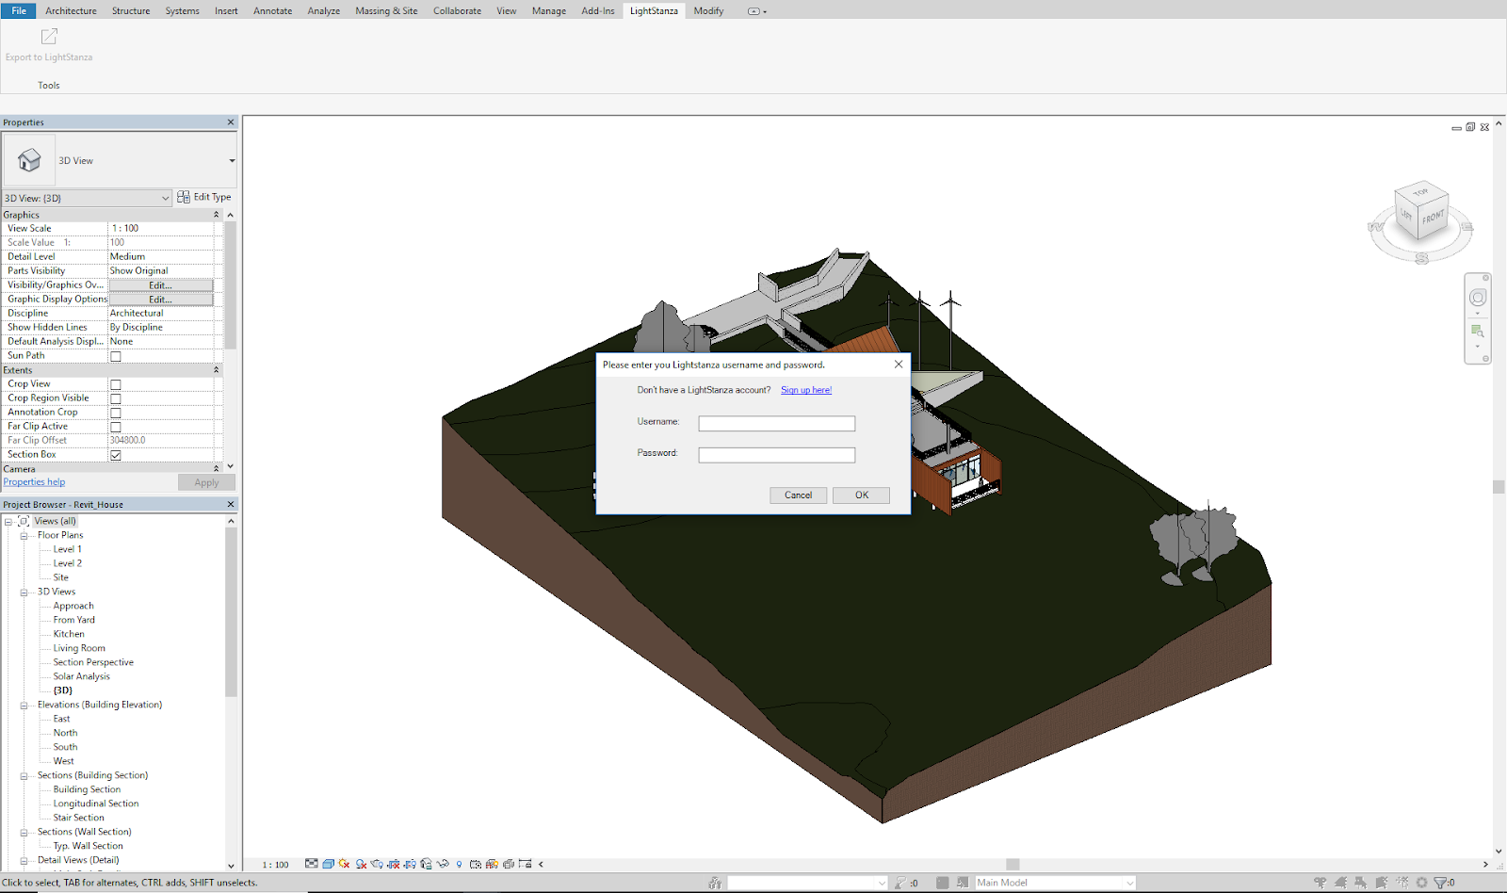Open the Properties help link
The width and height of the screenshot is (1507, 893).
[34, 481]
